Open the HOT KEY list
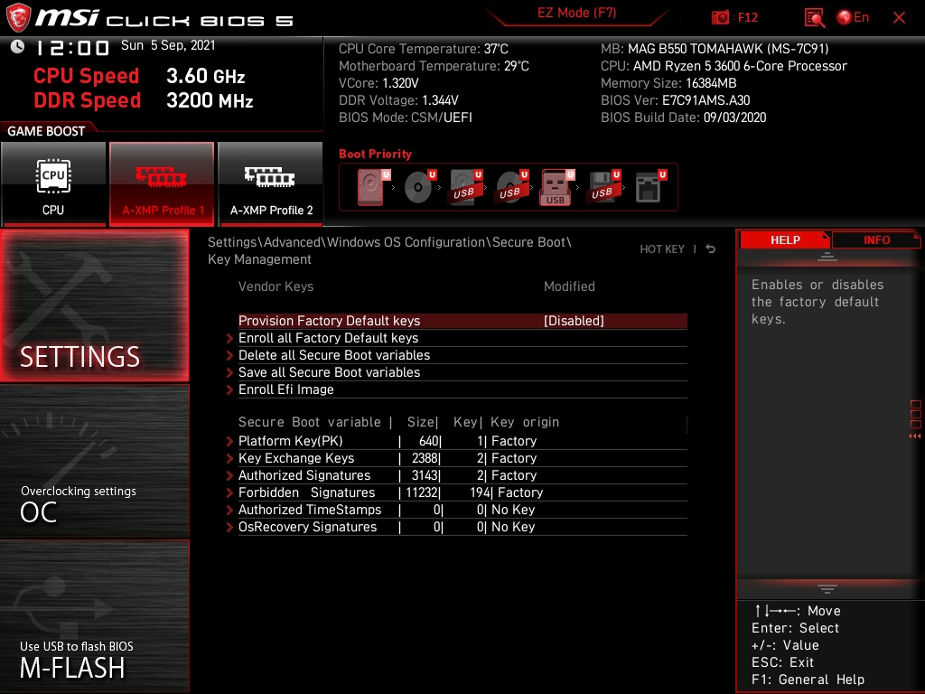Viewport: 925px width, 694px height. (x=662, y=249)
